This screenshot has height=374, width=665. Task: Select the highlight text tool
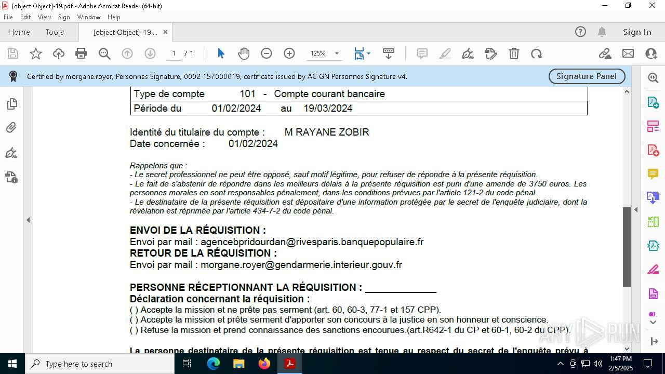pyautogui.click(x=445, y=54)
